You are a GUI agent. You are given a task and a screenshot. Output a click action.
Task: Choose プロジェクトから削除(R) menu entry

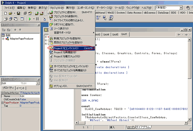point(72,16)
